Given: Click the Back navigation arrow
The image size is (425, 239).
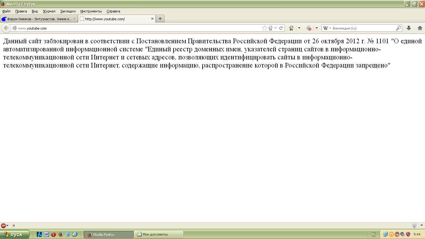Looking at the screenshot, I should click(x=6, y=28).
